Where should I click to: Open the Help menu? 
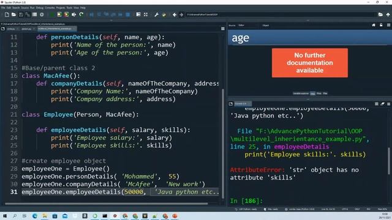pyautogui.click(x=83, y=8)
